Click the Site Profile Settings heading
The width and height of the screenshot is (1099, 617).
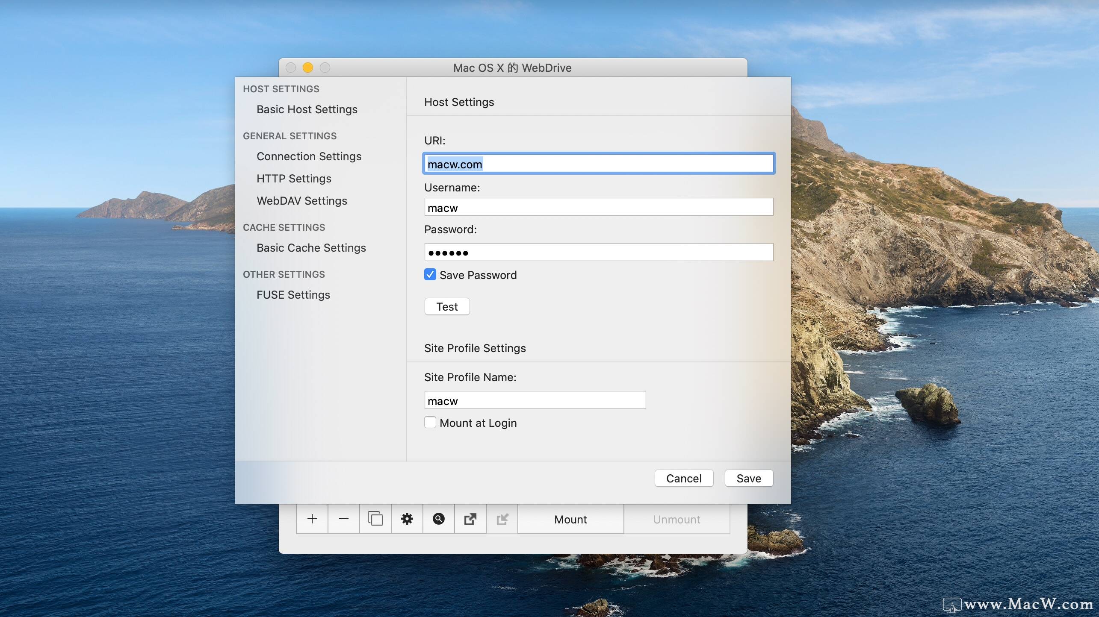[x=475, y=348]
